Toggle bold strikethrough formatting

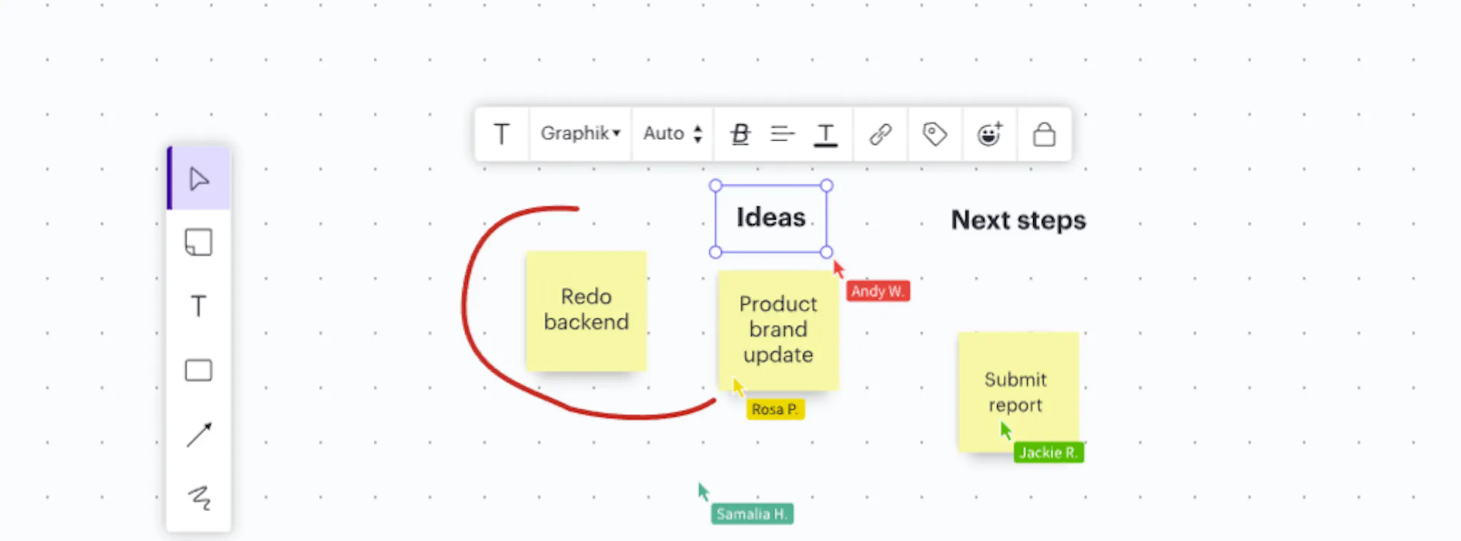tap(740, 134)
